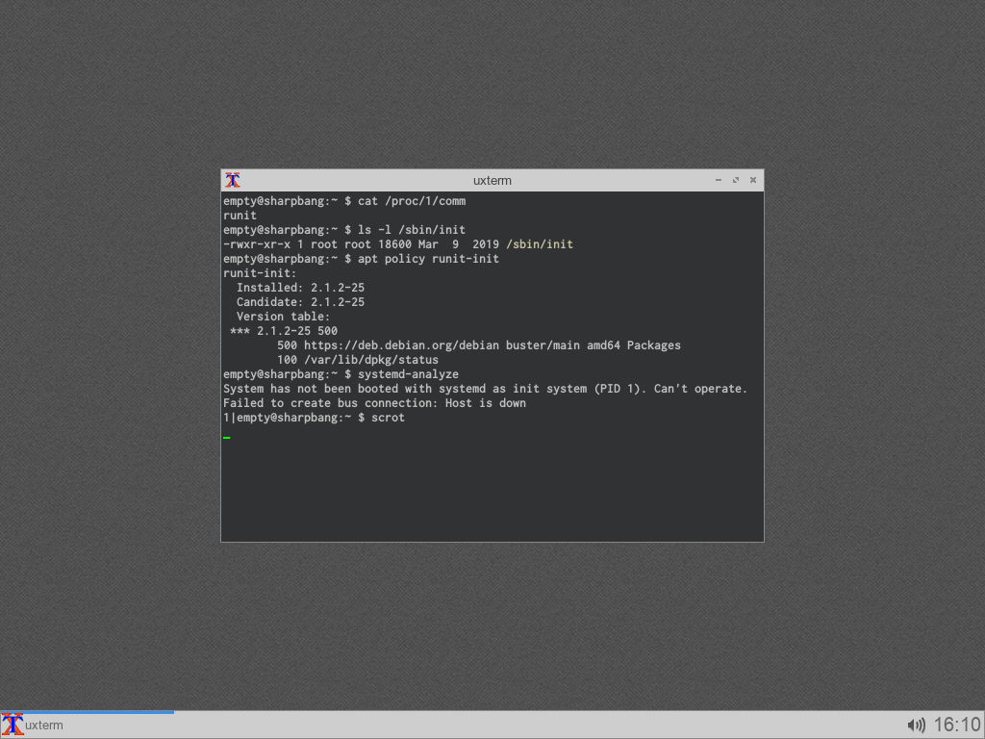985x739 pixels.
Task: Click the "ls -l /sbin/init" command line
Action: (x=344, y=230)
